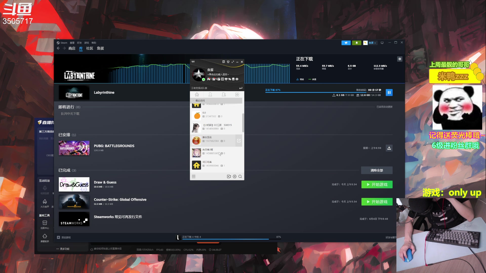Start Counter-Strike with 开始游戏 button
Viewport: 486px width, 273px height.
tap(377, 202)
